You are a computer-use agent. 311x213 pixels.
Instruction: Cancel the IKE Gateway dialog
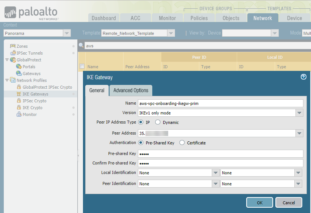(x=289, y=203)
